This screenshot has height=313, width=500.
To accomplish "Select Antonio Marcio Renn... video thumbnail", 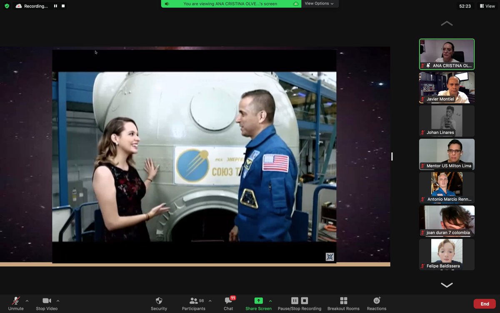I will pyautogui.click(x=447, y=188).
